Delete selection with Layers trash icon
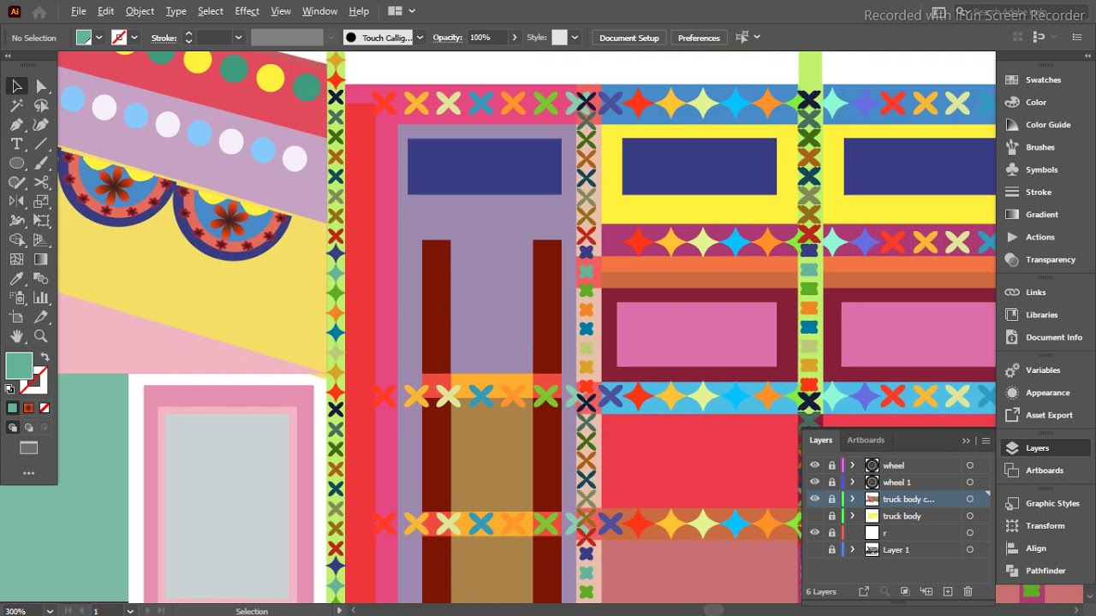1096x616 pixels. 968,591
